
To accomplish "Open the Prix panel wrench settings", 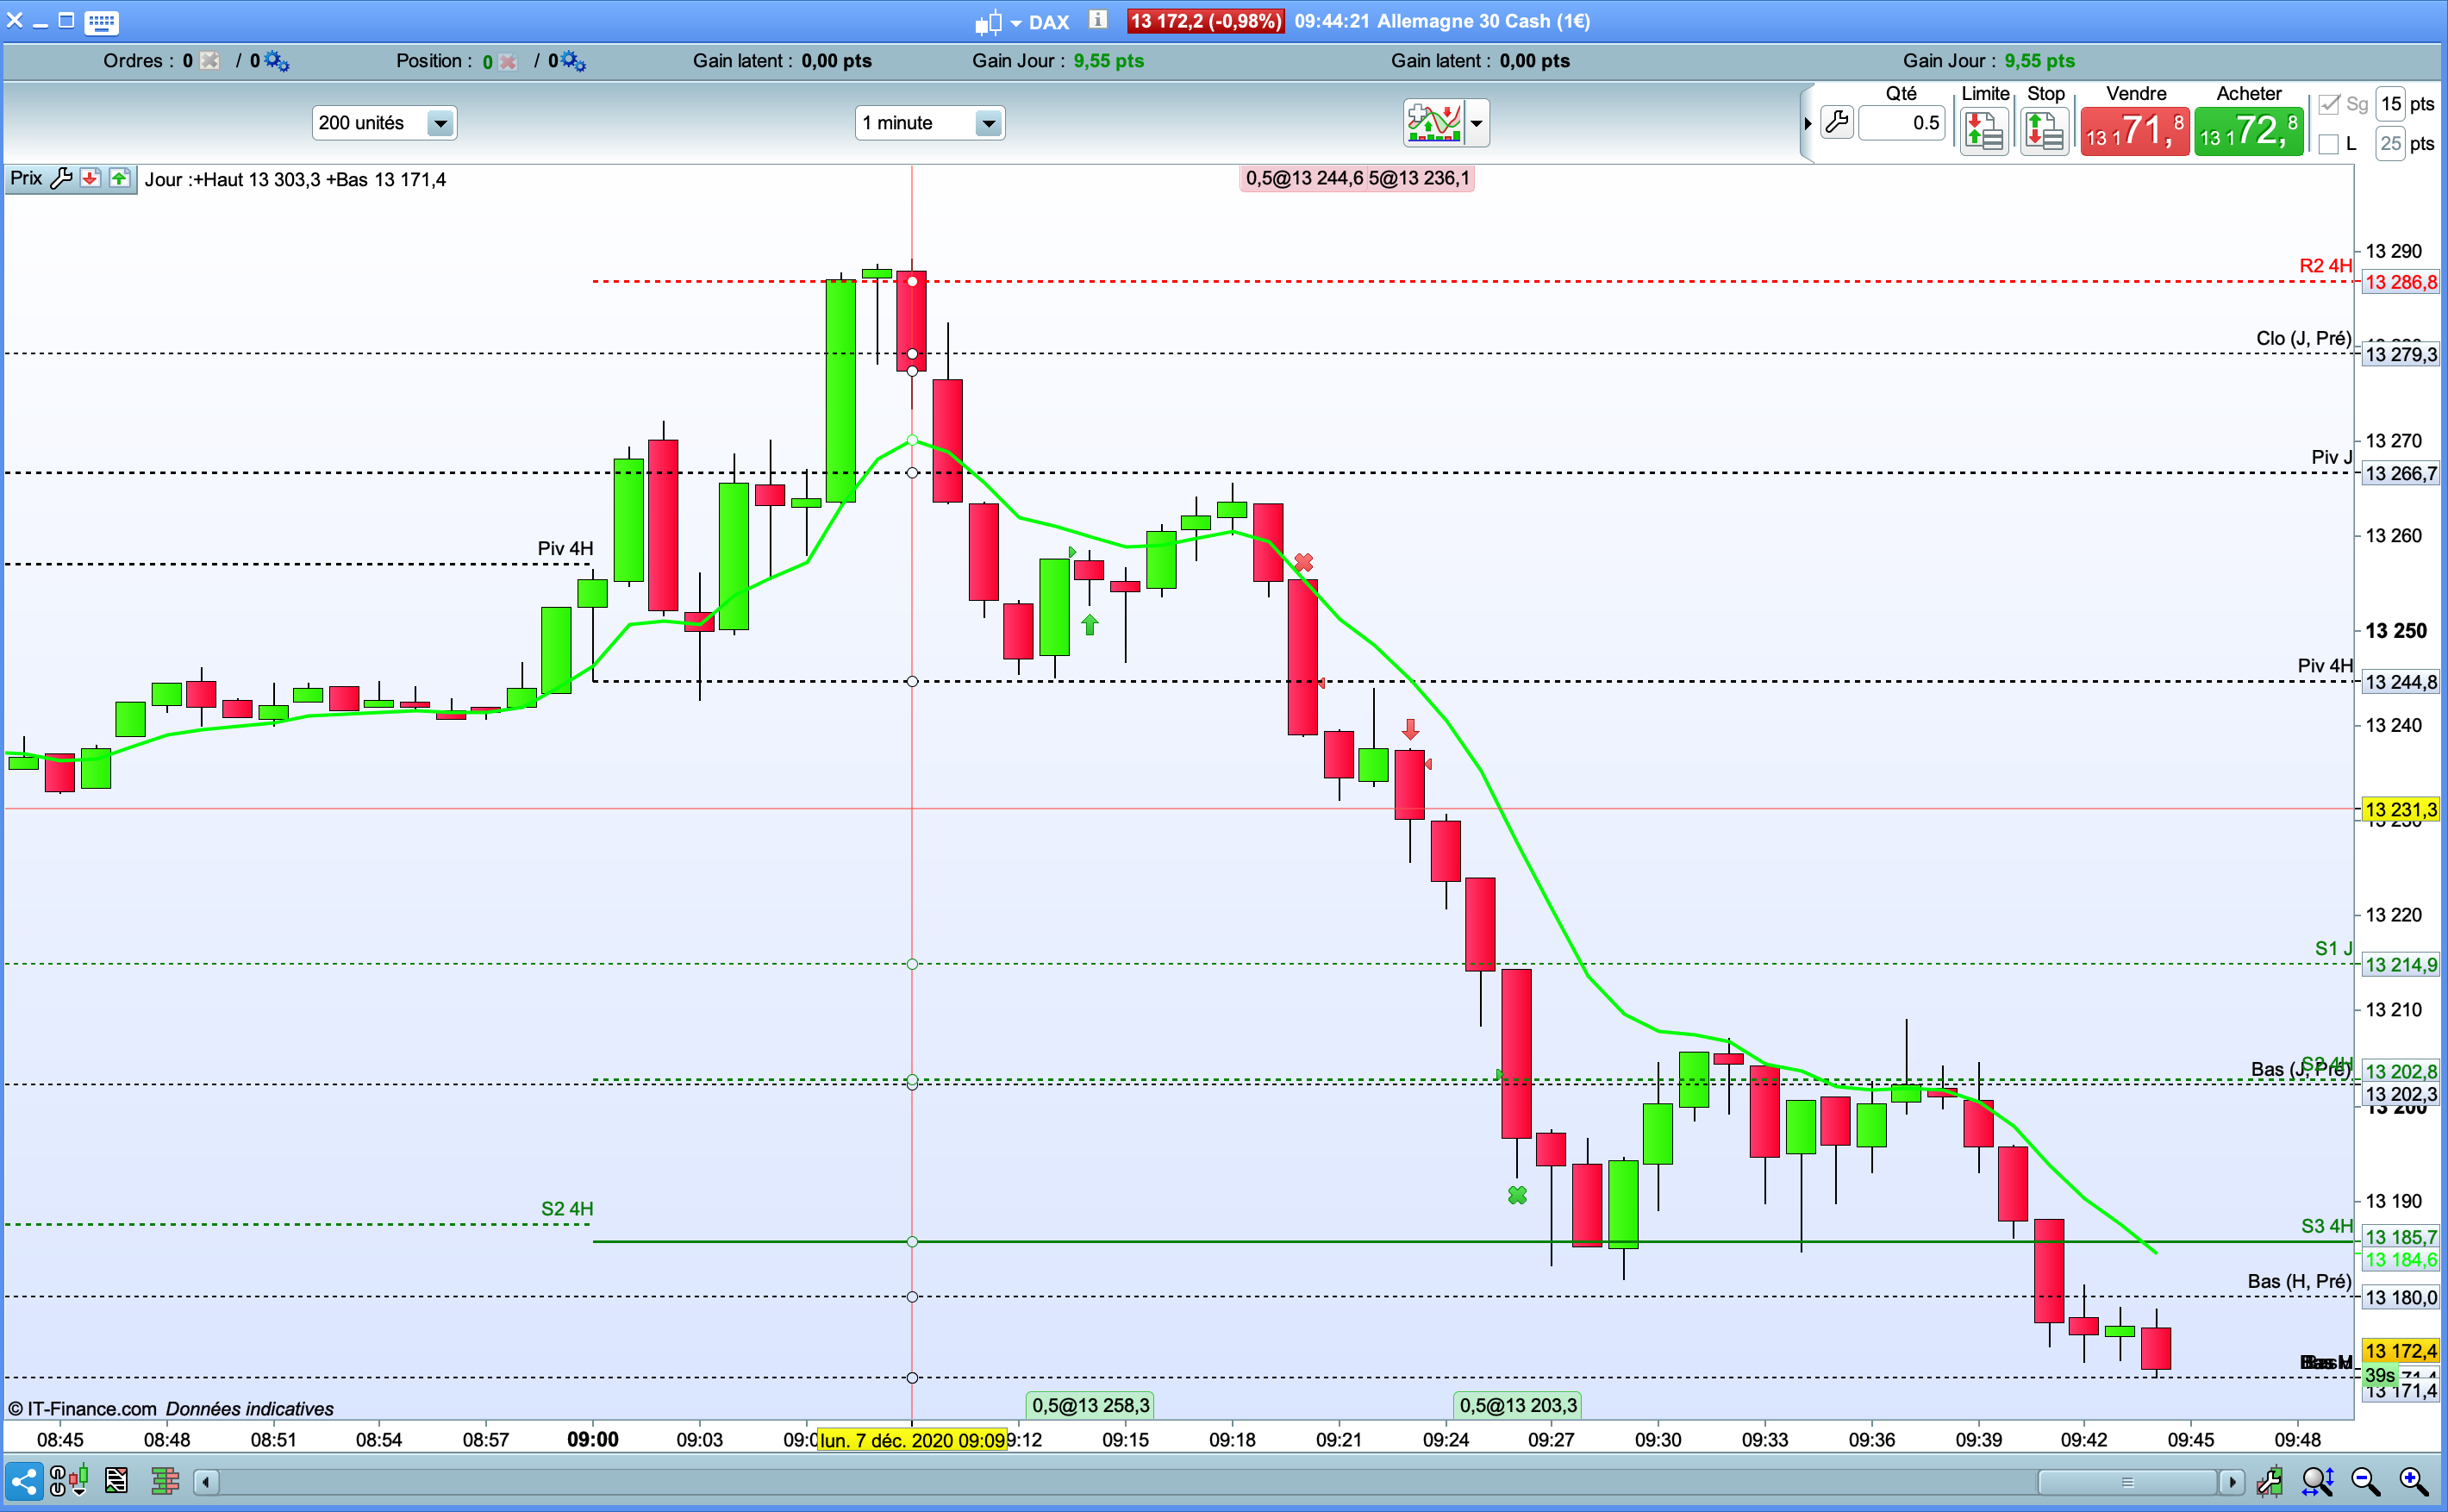I will click(60, 179).
